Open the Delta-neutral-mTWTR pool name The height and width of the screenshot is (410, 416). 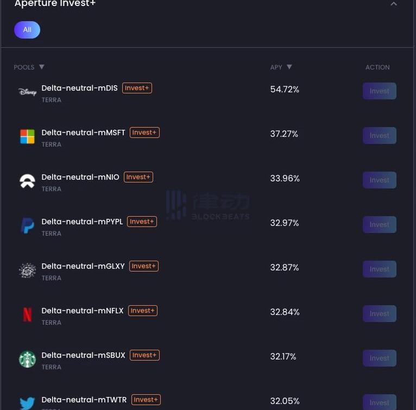coord(84,400)
